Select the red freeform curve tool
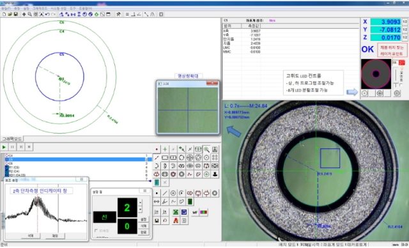Screen dimensions: 409x248 [x=190, y=174]
